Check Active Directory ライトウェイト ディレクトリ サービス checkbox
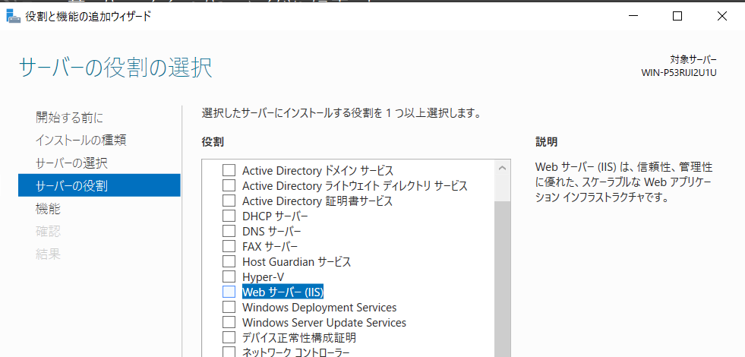The height and width of the screenshot is (357, 745). click(x=229, y=185)
